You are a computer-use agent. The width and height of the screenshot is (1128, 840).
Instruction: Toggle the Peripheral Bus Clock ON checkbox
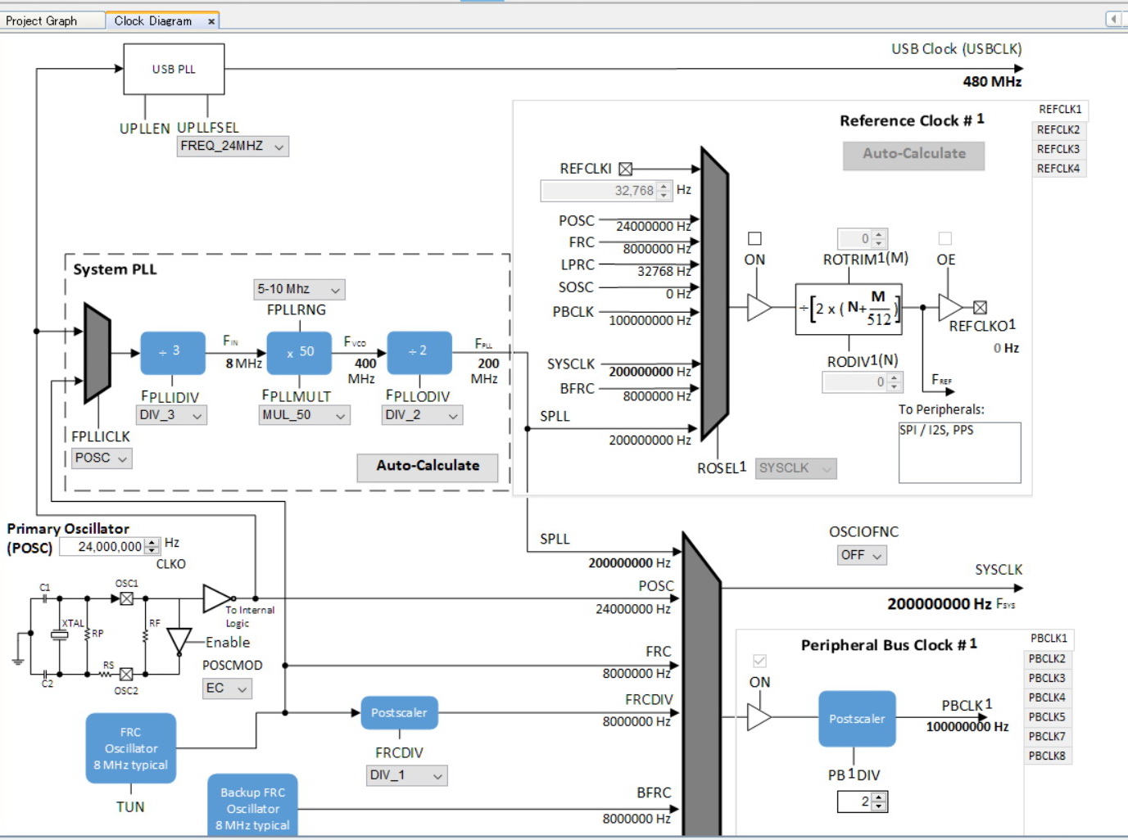click(759, 661)
